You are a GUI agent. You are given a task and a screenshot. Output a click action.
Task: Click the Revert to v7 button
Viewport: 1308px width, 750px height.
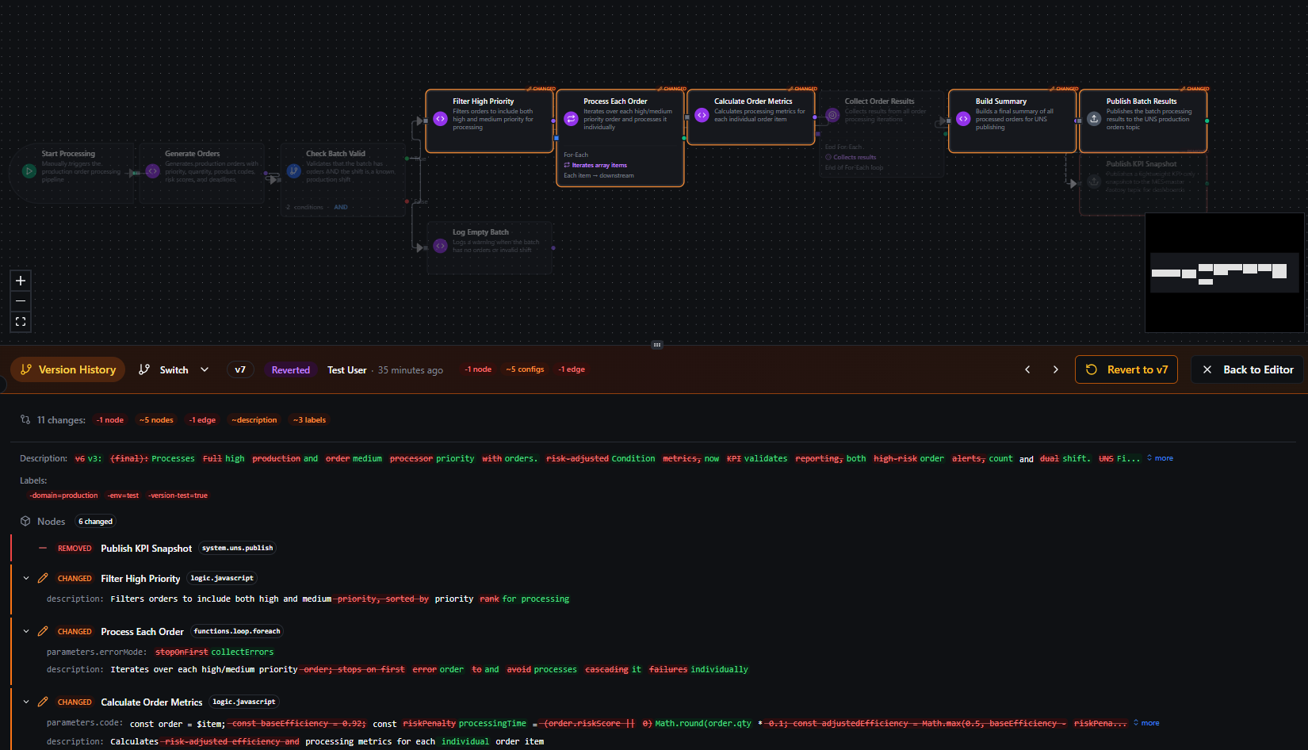(1126, 369)
